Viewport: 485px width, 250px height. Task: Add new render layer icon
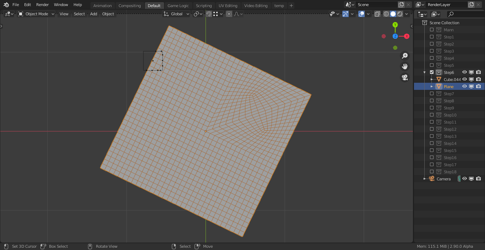point(471,5)
